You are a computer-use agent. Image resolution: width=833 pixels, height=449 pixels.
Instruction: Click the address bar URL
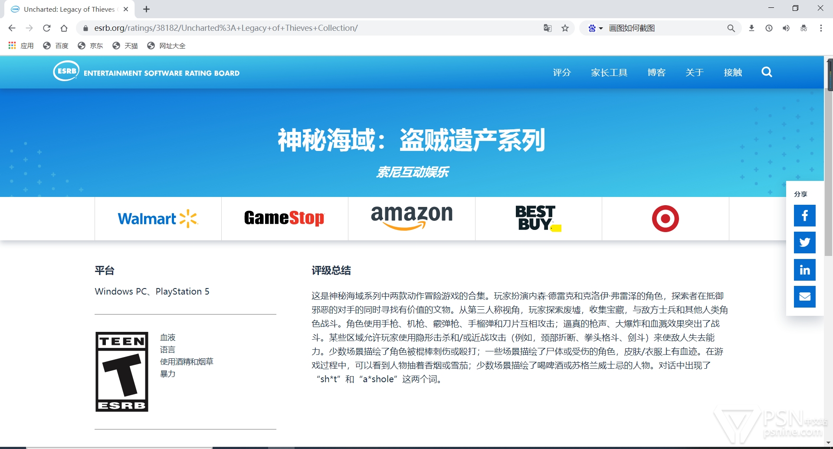click(x=226, y=28)
